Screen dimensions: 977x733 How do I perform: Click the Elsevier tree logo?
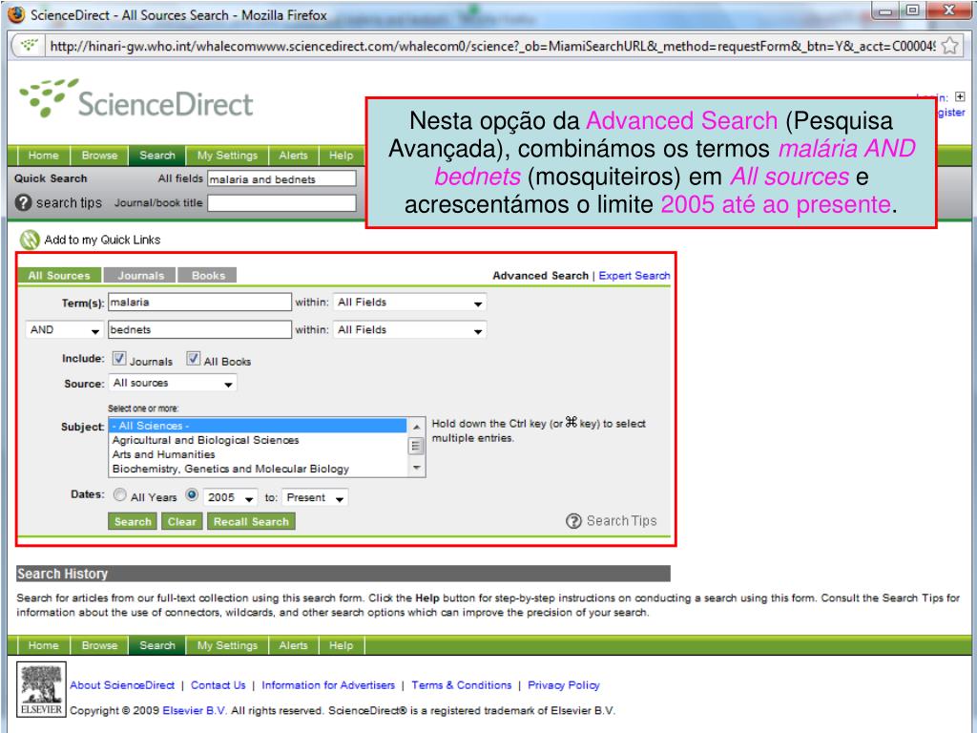(41, 689)
